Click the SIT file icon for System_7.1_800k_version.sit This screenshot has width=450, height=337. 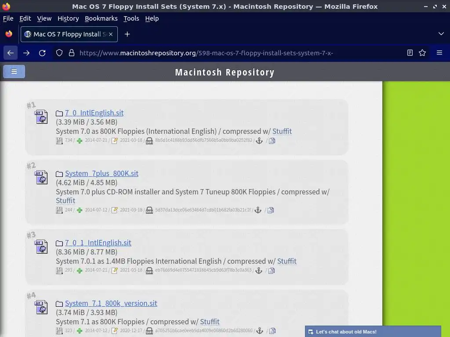click(41, 307)
